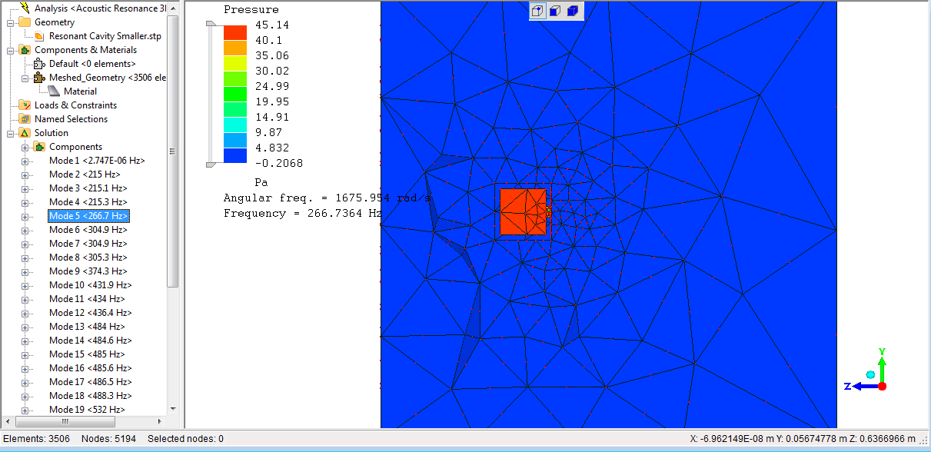Select Mode 18 <488.3 Hz>
This screenshot has height=452, width=931.
pos(91,396)
